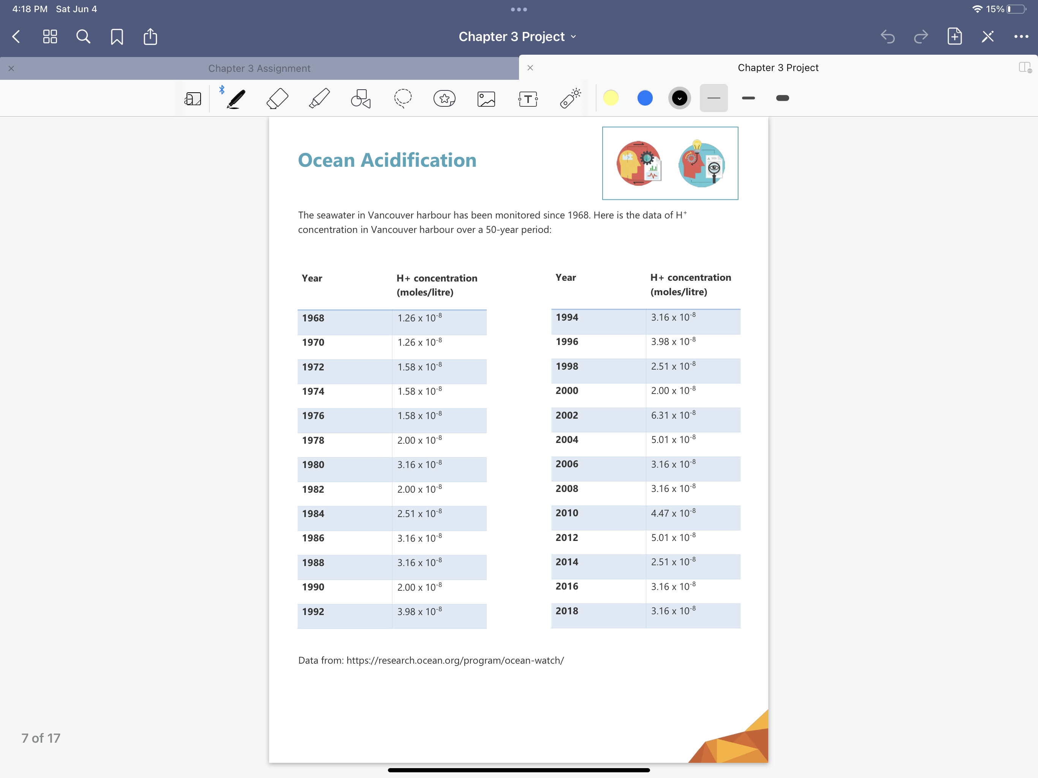Search within the notebook
This screenshot has height=778, width=1038.
point(83,36)
